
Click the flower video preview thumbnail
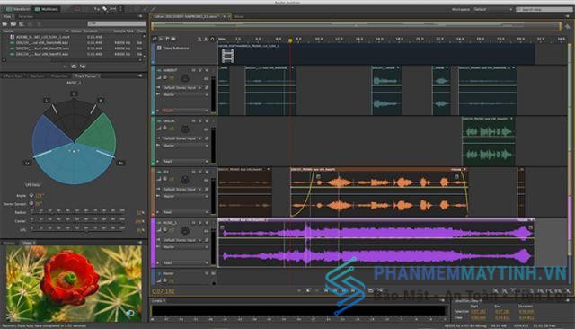pyautogui.click(x=74, y=284)
